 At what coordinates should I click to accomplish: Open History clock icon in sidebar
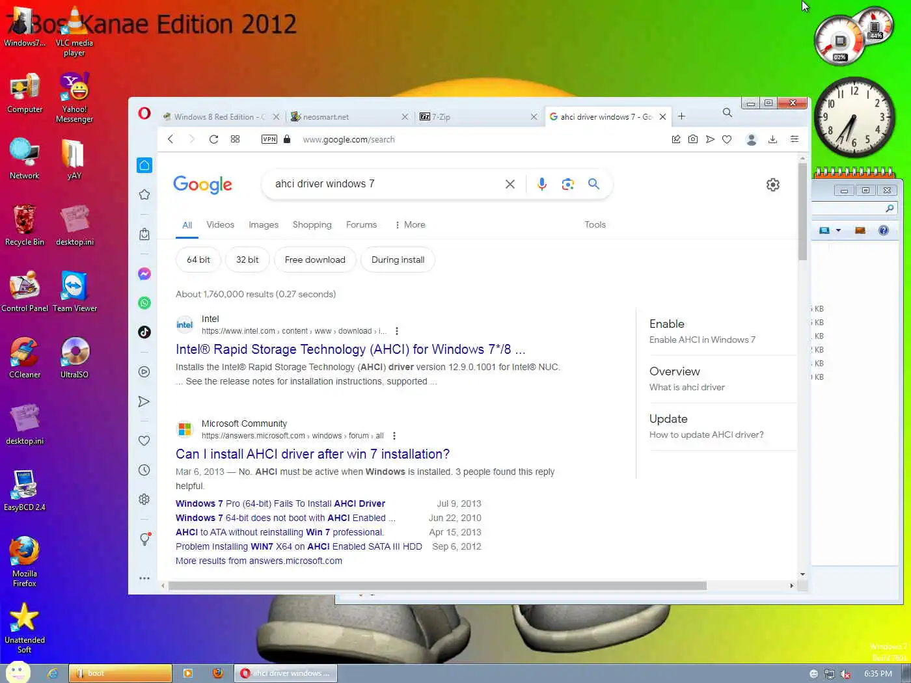click(x=144, y=470)
